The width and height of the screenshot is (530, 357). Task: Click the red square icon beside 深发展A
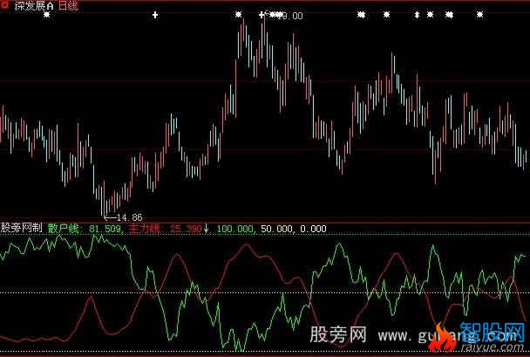coord(4,6)
